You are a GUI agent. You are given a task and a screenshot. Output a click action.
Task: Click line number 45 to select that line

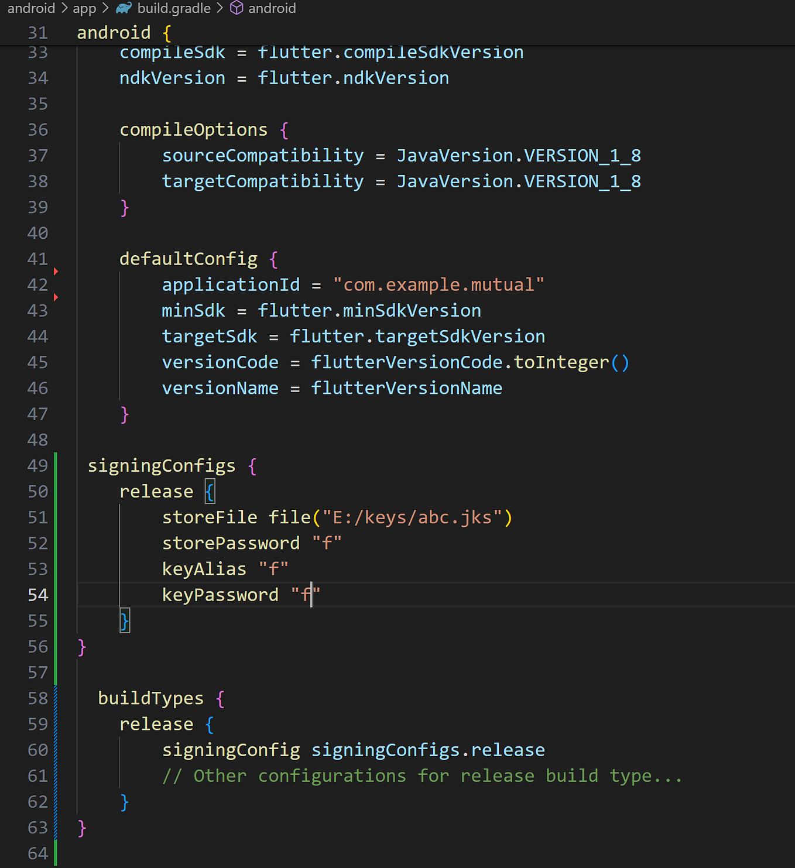pyautogui.click(x=37, y=362)
